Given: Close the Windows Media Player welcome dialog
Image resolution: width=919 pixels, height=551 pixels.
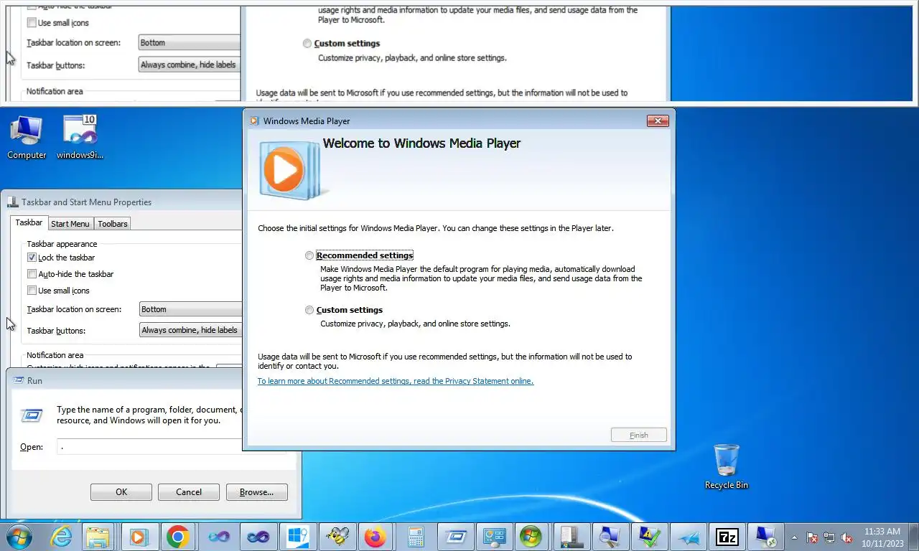Looking at the screenshot, I should [658, 121].
